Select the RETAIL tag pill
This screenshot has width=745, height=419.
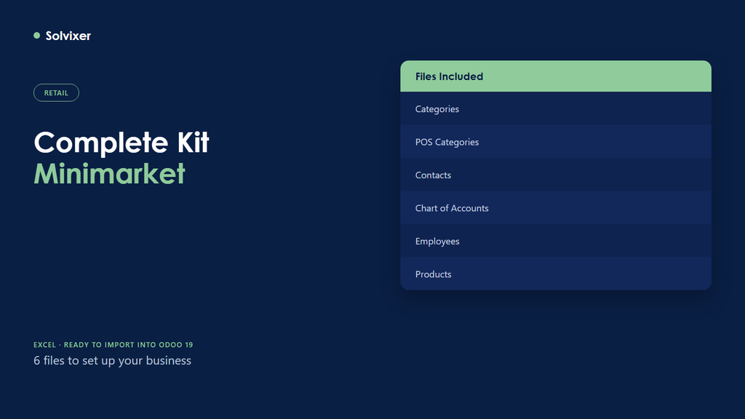tap(56, 92)
